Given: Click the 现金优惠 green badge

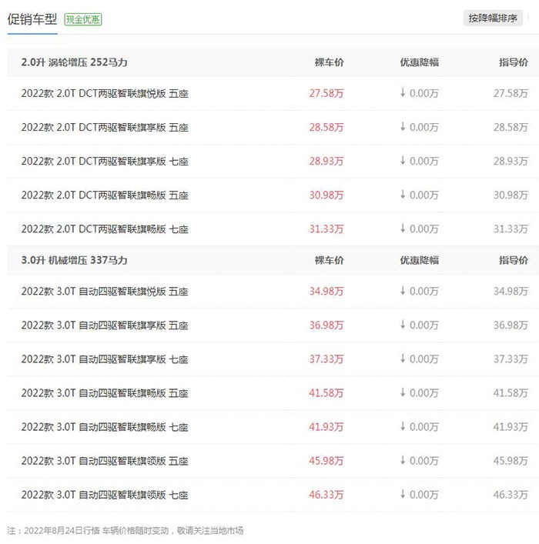Looking at the screenshot, I should point(83,19).
